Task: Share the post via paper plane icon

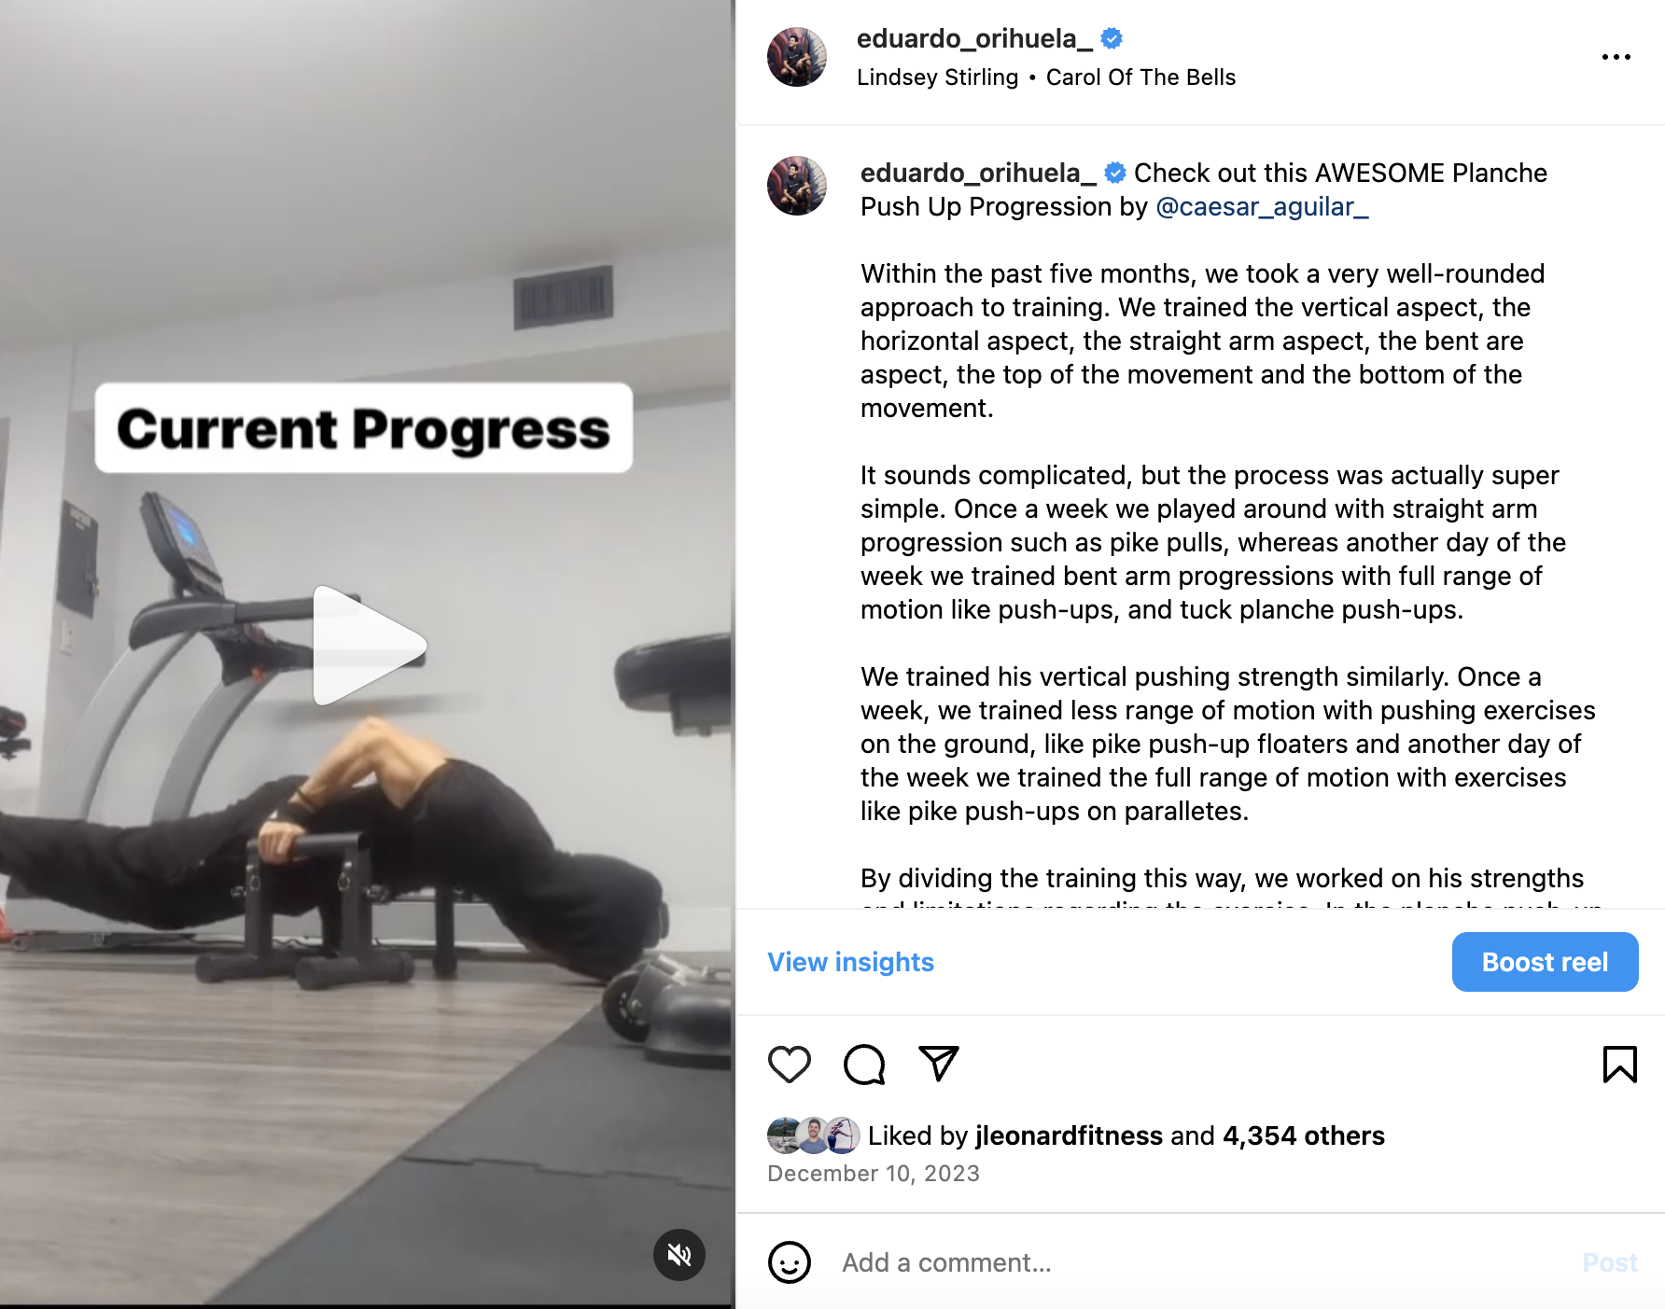Action: tap(939, 1064)
